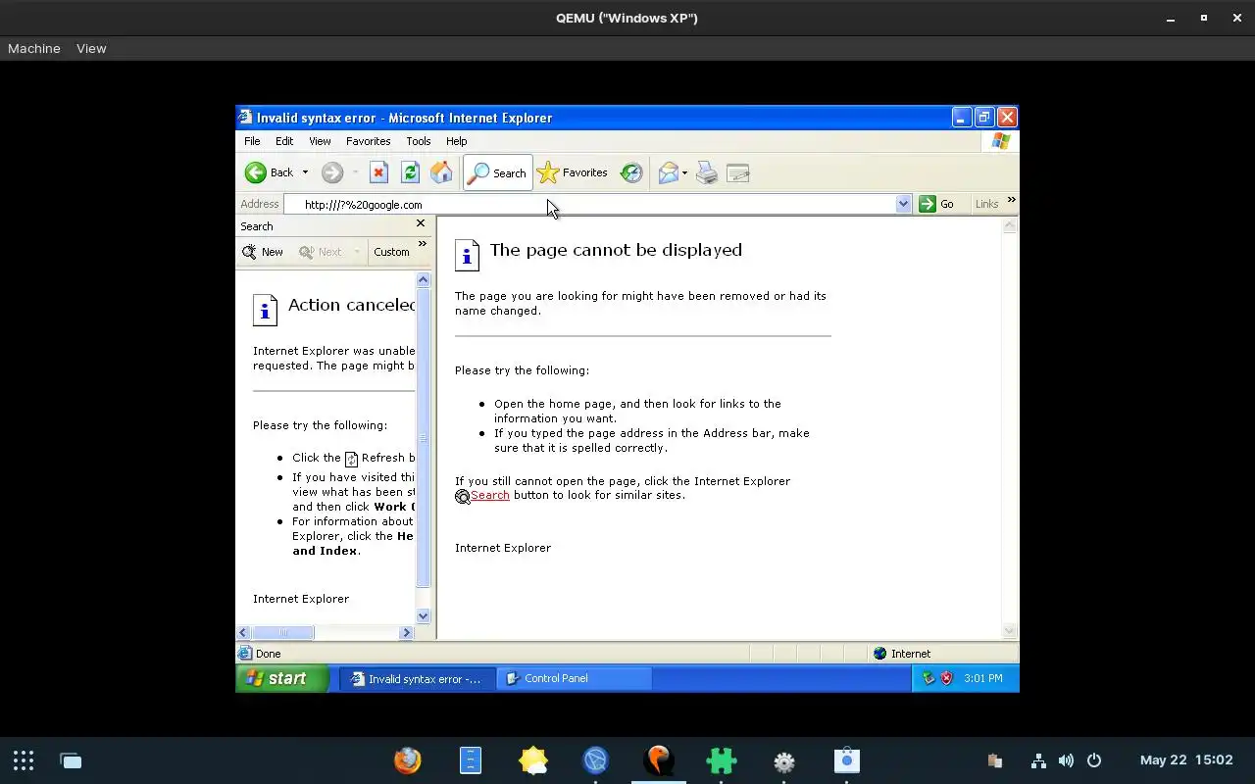The height and width of the screenshot is (784, 1255).
Task: Click the Search pane horizontal scrollbar thumb
Action: [x=283, y=633]
